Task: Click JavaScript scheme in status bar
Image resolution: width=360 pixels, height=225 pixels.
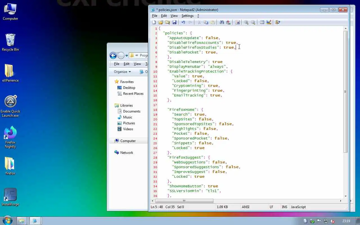Action: (x=298, y=207)
